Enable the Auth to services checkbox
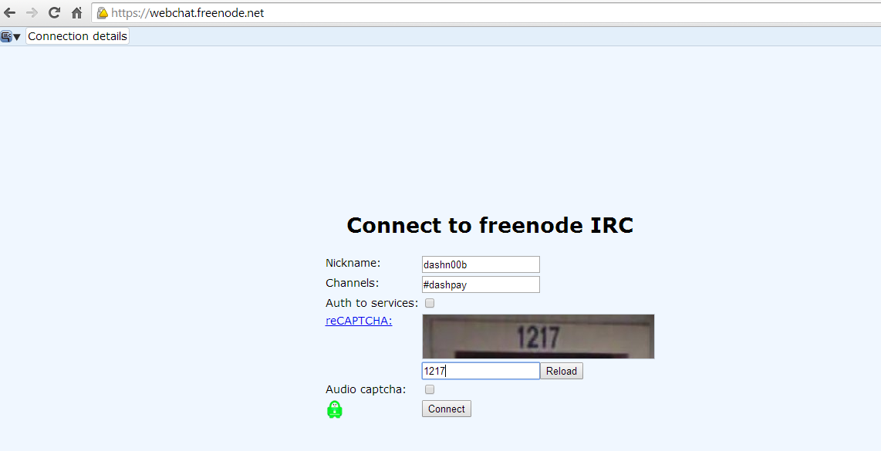This screenshot has height=451, width=881. click(x=430, y=303)
